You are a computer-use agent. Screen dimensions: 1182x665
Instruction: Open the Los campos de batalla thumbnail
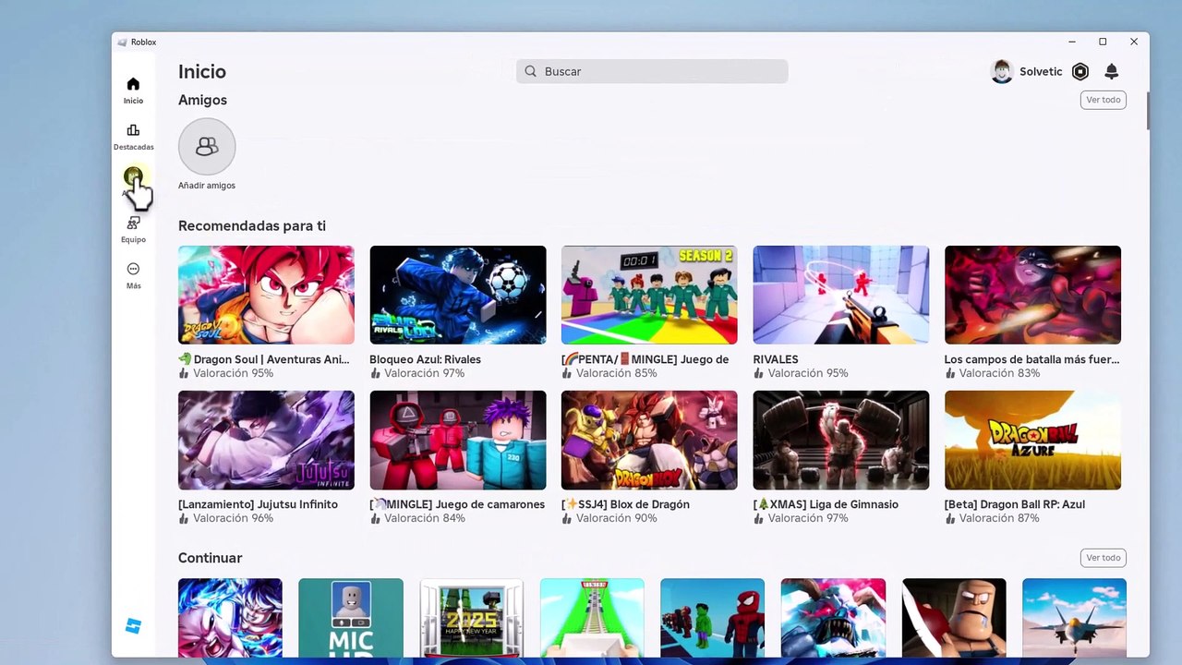click(x=1032, y=295)
